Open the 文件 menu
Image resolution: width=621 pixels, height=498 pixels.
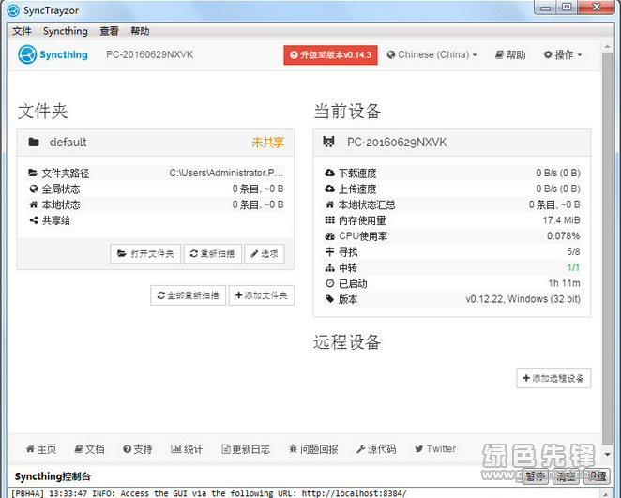point(22,31)
